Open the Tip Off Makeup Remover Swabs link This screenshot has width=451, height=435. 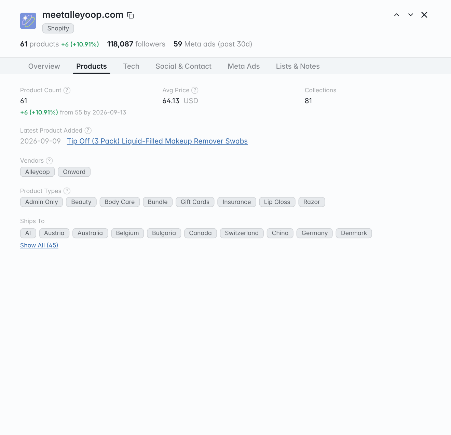pyautogui.click(x=157, y=141)
